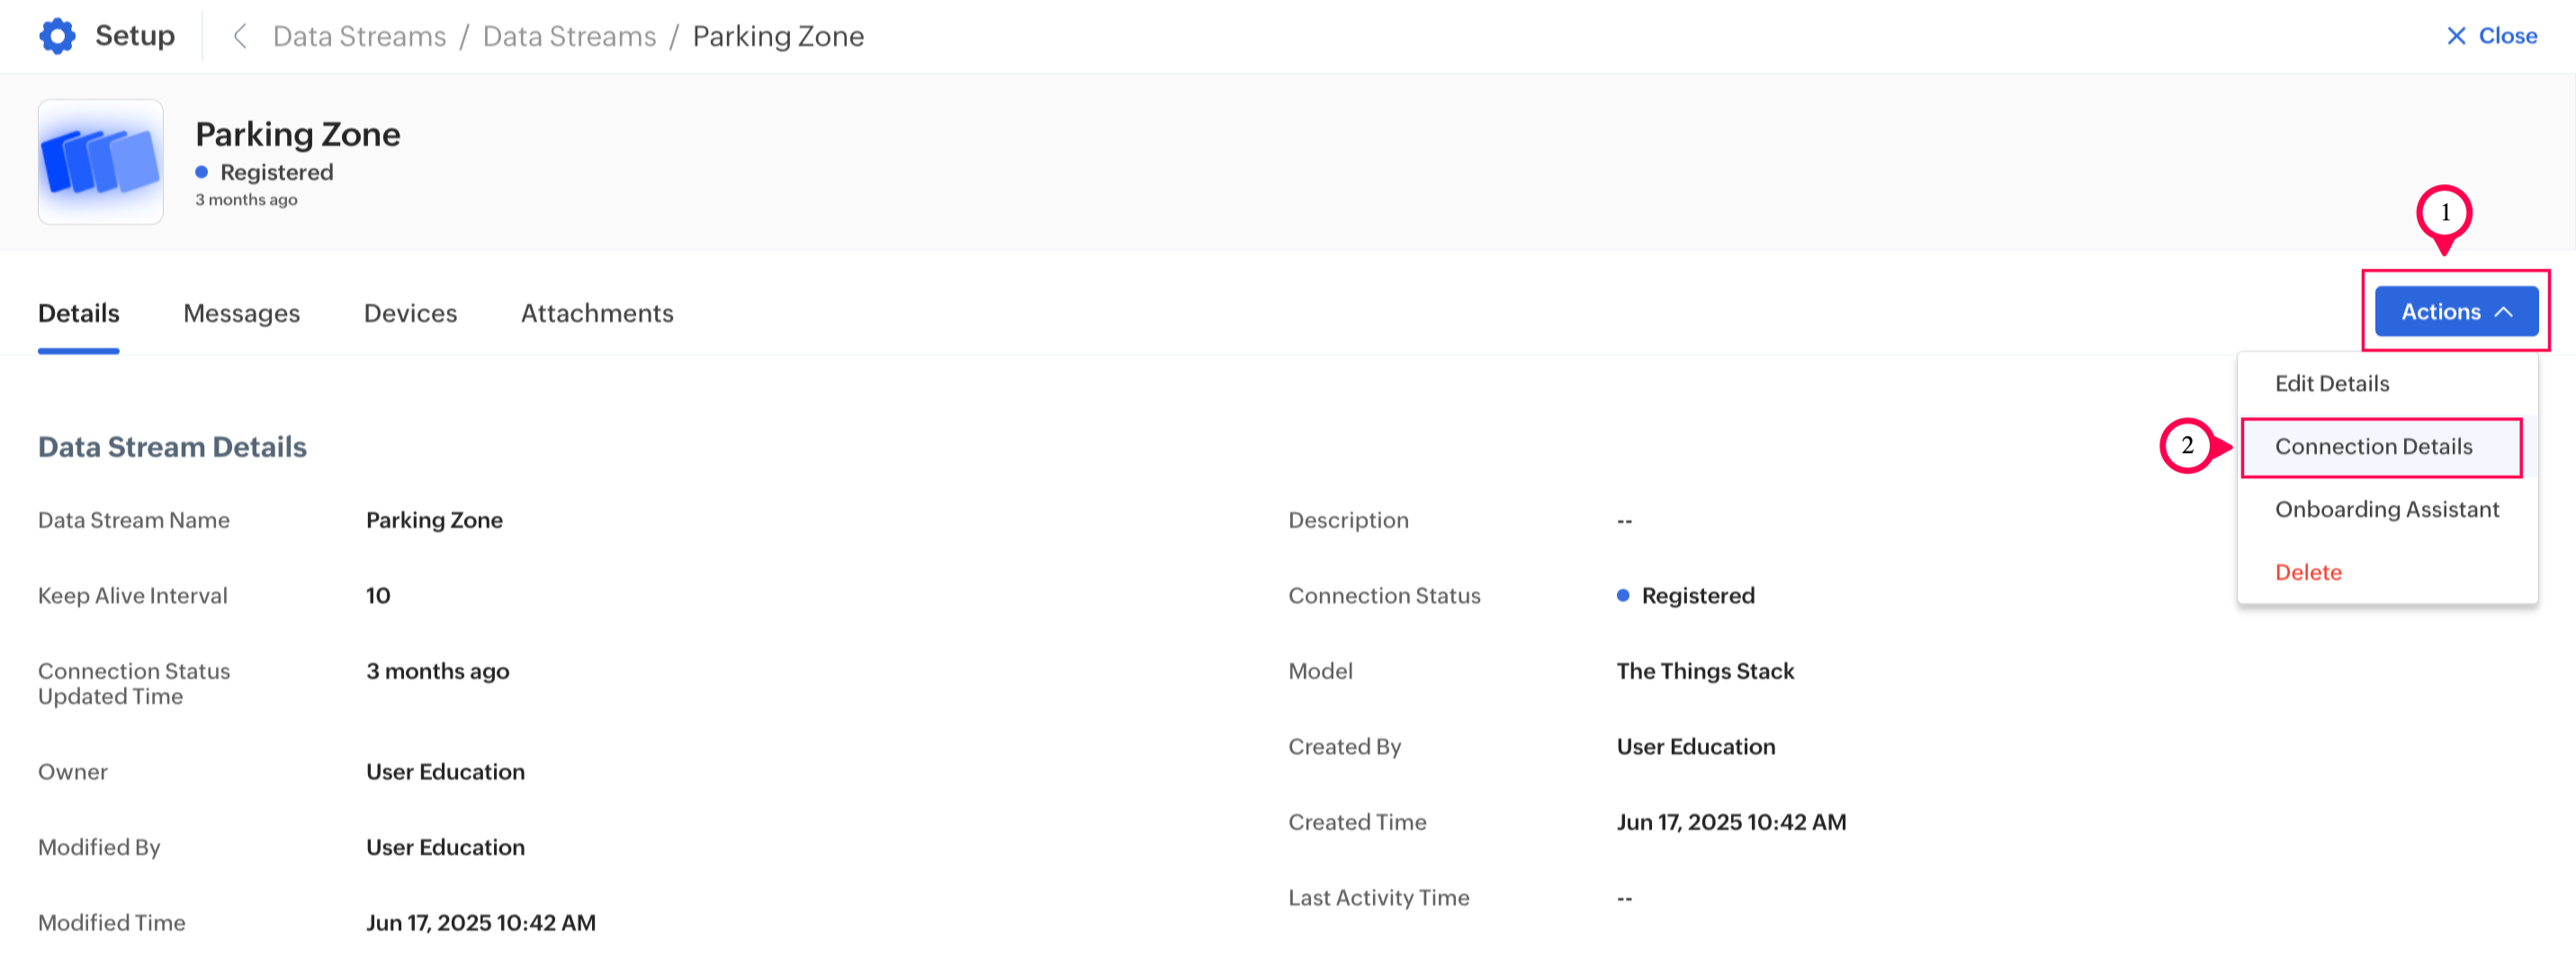2576x969 pixels.
Task: Open Onboarding Assistant from the menu
Action: click(2386, 510)
